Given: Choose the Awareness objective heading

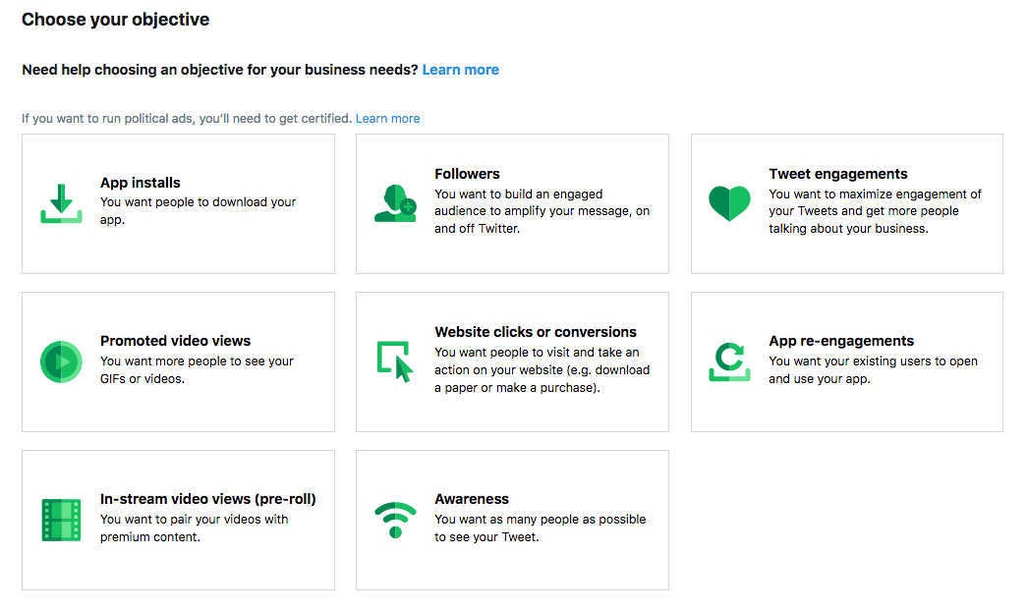Looking at the screenshot, I should (472, 499).
